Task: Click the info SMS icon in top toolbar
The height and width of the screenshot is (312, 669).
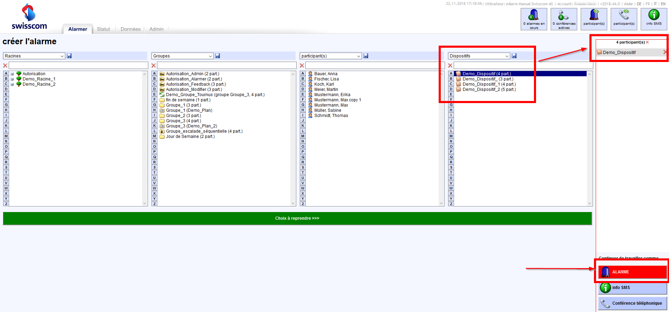Action: click(x=654, y=19)
